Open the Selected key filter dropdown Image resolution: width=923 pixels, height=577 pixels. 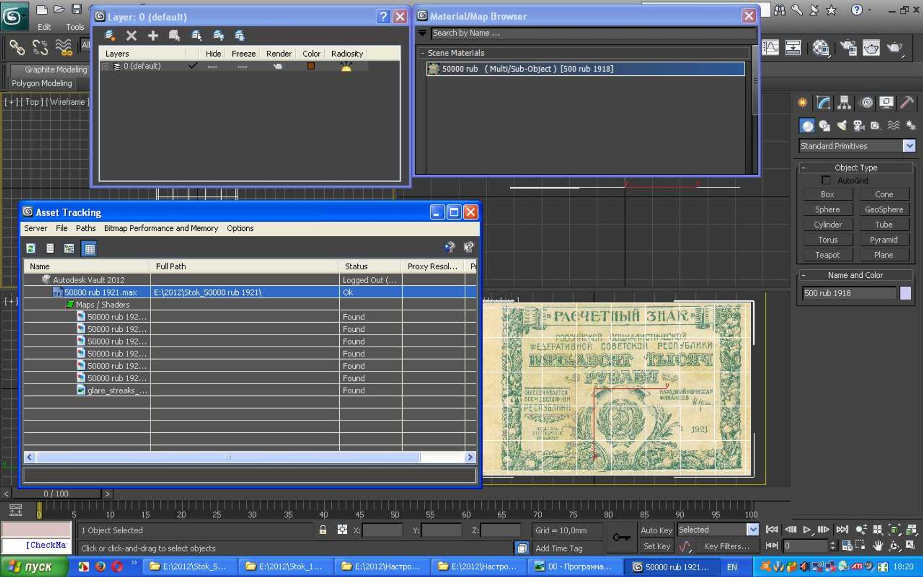click(753, 530)
